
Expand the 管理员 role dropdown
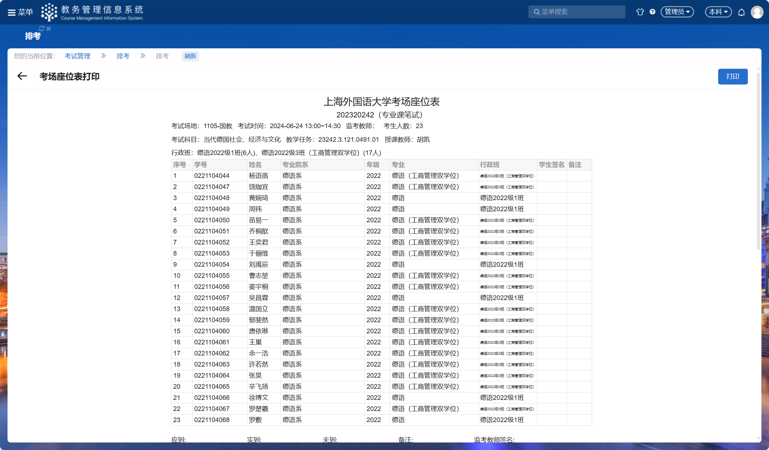tap(677, 12)
